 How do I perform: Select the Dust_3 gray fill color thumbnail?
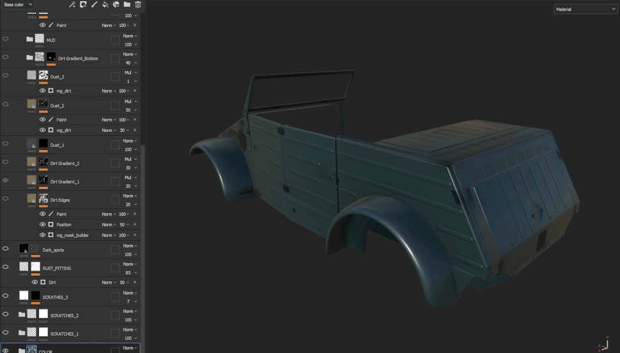(x=32, y=75)
